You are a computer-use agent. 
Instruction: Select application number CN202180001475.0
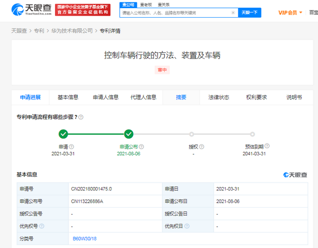[91, 189]
